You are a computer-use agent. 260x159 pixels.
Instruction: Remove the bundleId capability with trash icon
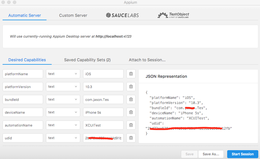click(131, 99)
